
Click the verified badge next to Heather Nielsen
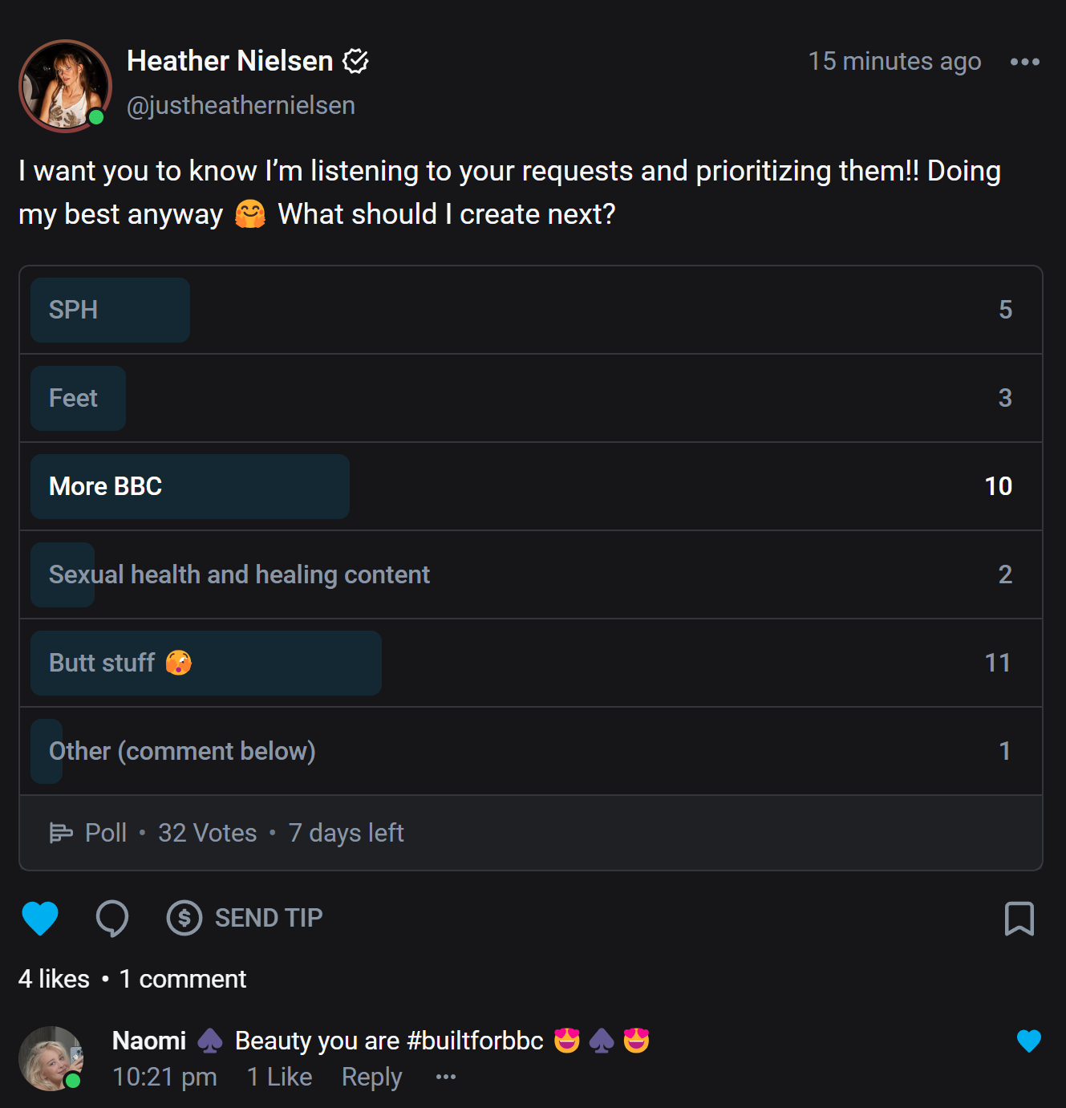coord(355,61)
